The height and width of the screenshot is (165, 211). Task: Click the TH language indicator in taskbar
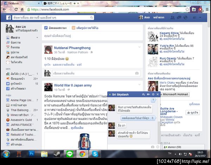pyautogui.click(x=170, y=153)
